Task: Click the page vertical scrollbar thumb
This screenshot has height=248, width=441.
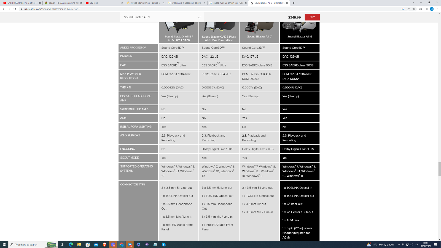Action: coord(439,169)
